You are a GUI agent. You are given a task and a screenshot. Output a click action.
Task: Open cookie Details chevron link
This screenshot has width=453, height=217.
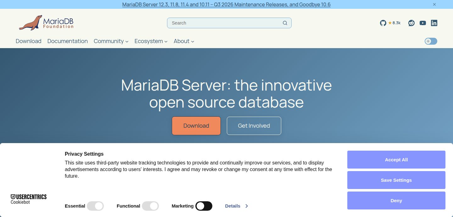tap(237, 206)
